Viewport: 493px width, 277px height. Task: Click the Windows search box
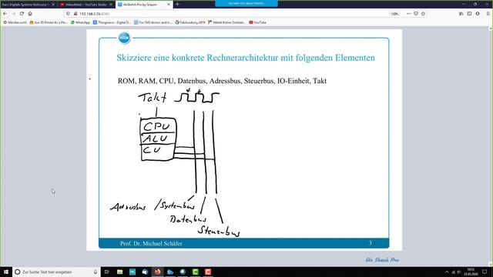(x=56, y=272)
